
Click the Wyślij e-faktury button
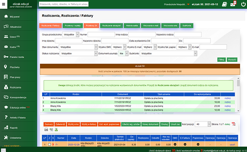click(x=89, y=124)
